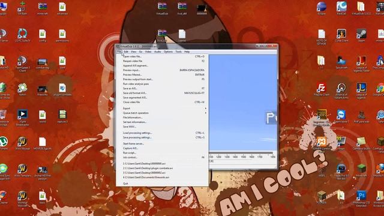Choose Save processing settings
Viewport: 384px width, 216px height.
tap(162, 137)
